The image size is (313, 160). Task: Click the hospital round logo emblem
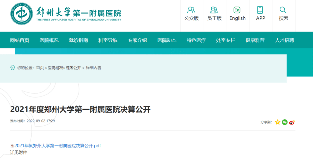(x=21, y=14)
